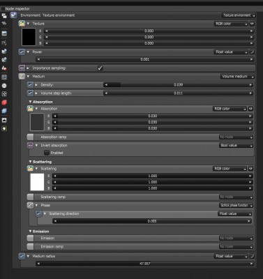Click the white Scattering color swatch
263x279 pixels.
(x=37, y=182)
